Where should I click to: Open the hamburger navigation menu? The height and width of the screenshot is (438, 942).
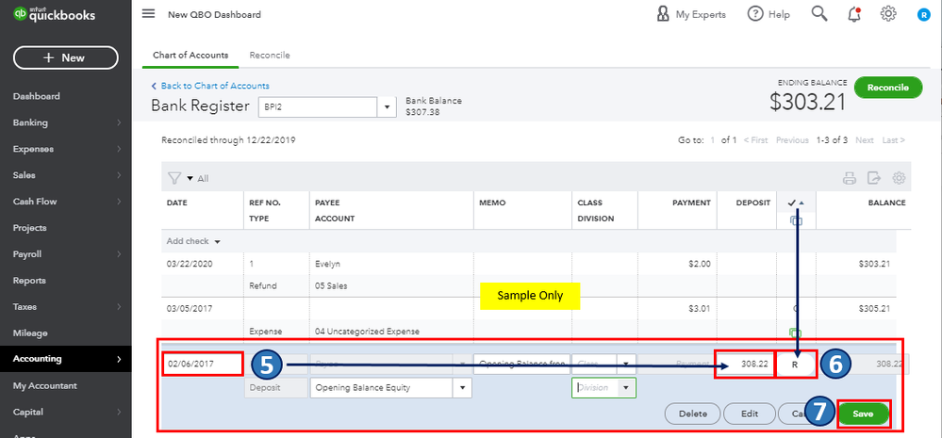point(148,14)
